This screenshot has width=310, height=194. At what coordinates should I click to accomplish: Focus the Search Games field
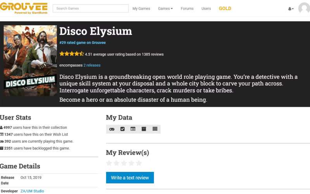click(x=91, y=9)
